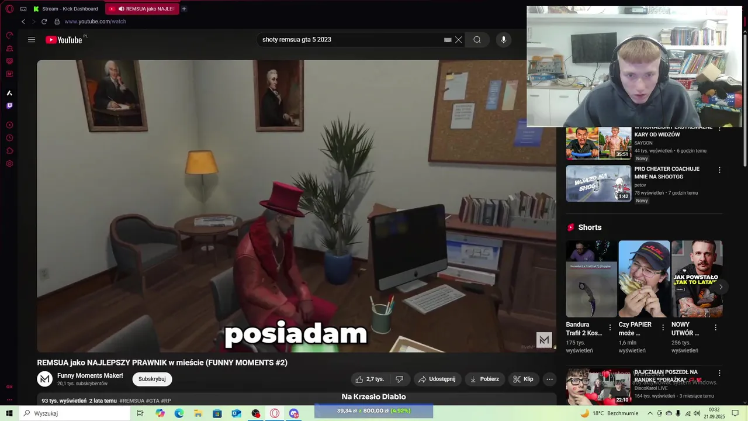Open on-screen keyboard in search box
The height and width of the screenshot is (421, 748).
click(448, 40)
